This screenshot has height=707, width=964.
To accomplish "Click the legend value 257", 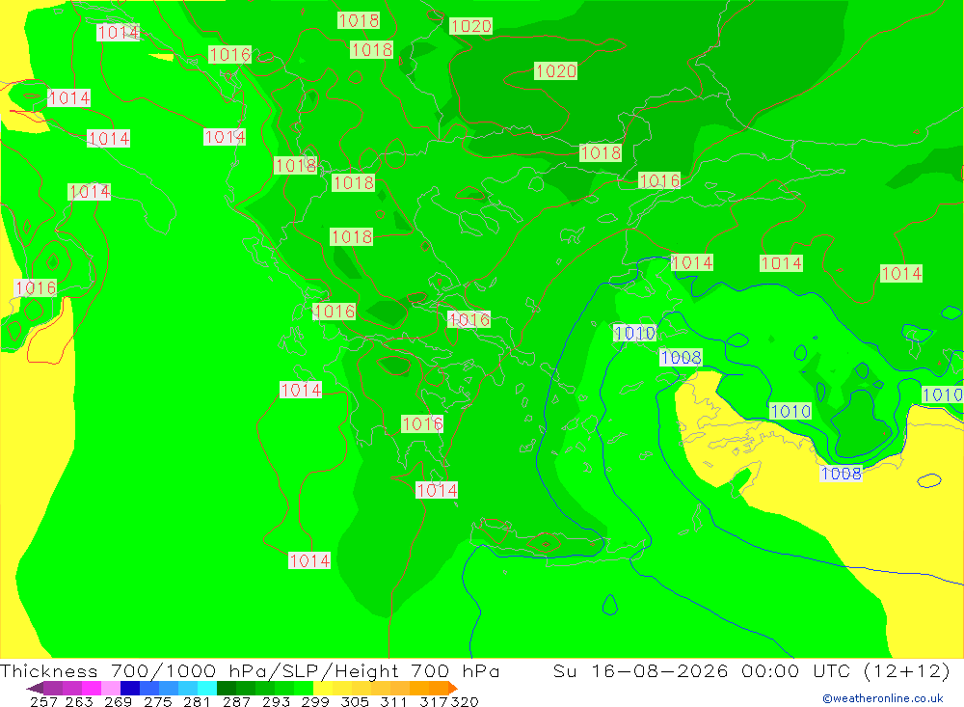I will (x=43, y=701).
